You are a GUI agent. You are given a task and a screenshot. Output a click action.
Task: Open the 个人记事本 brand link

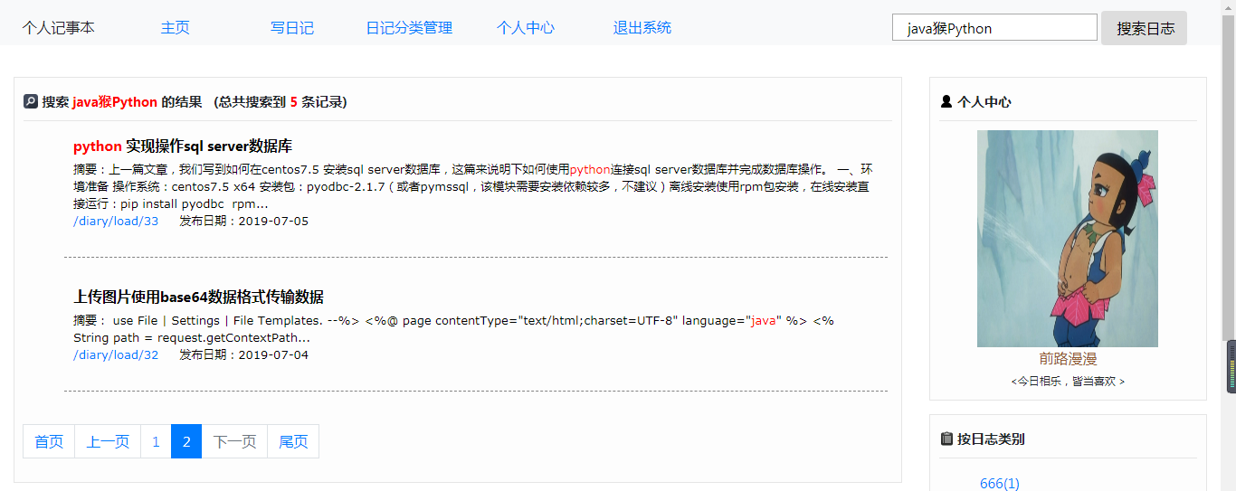tap(59, 28)
